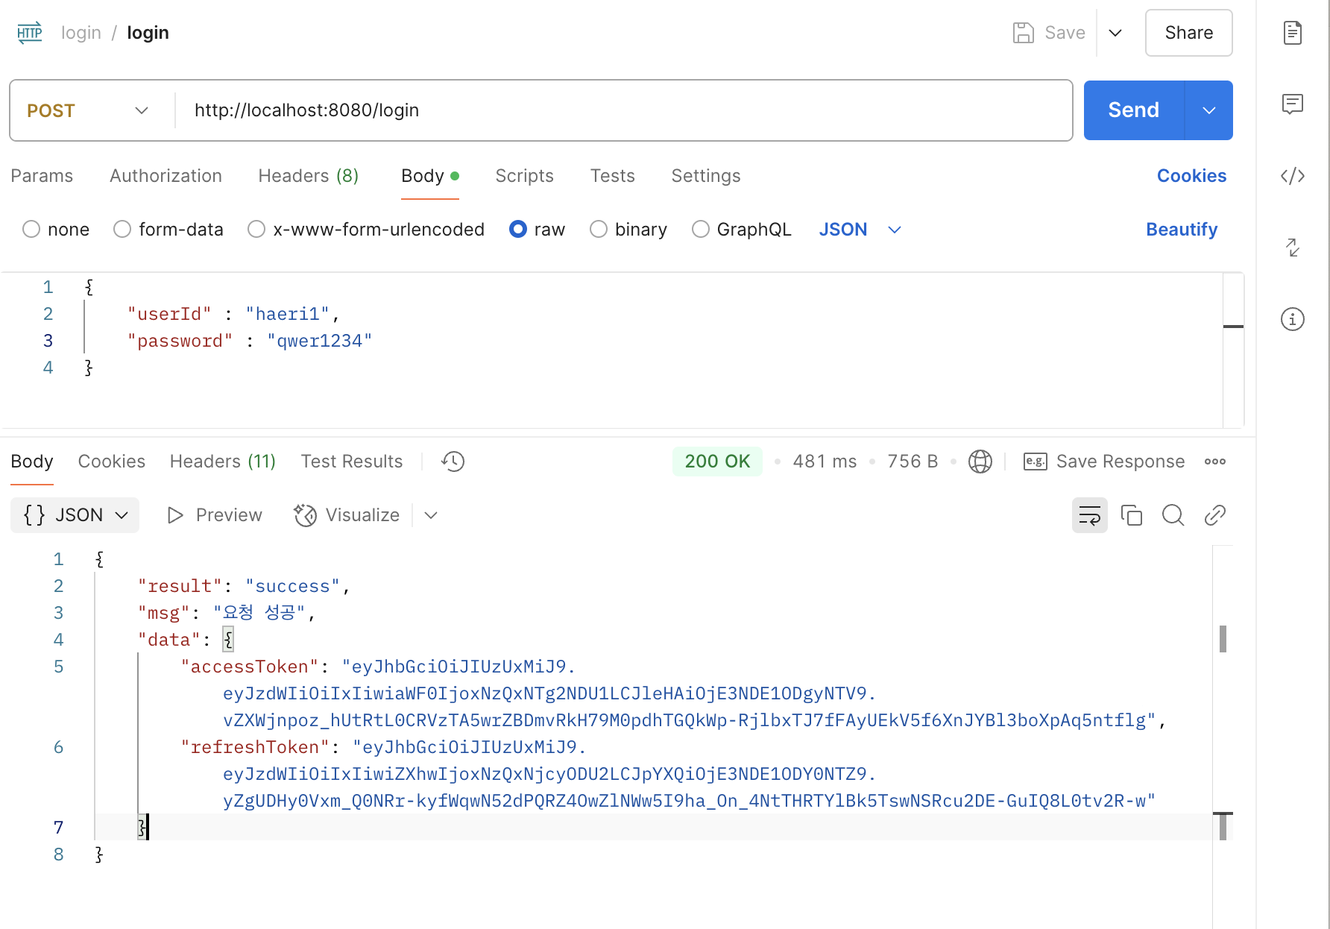Click the expand panel arrows icon in sidebar
Image resolution: width=1330 pixels, height=929 pixels.
(x=1293, y=248)
